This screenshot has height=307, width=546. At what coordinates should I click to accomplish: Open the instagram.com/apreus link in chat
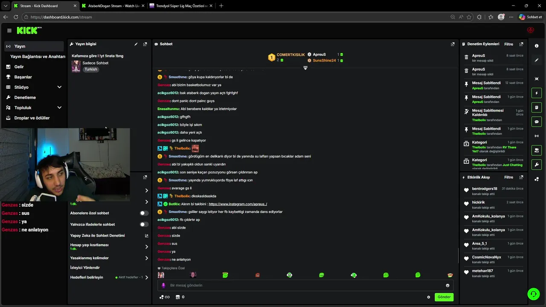click(x=238, y=204)
